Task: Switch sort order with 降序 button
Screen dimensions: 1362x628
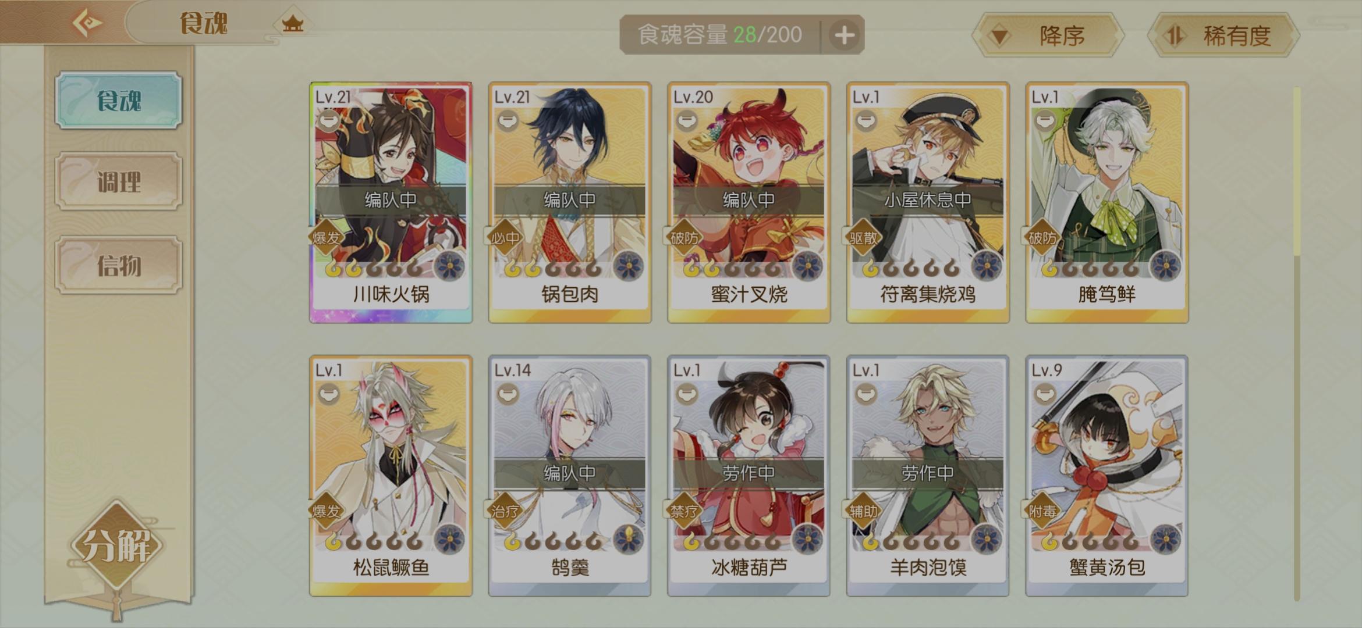Action: point(1048,35)
